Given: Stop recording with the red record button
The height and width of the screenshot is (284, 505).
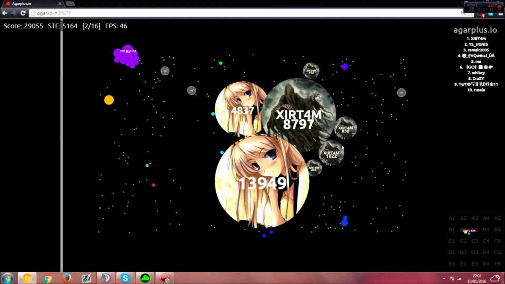Looking at the screenshot, I should tap(499, 7).
